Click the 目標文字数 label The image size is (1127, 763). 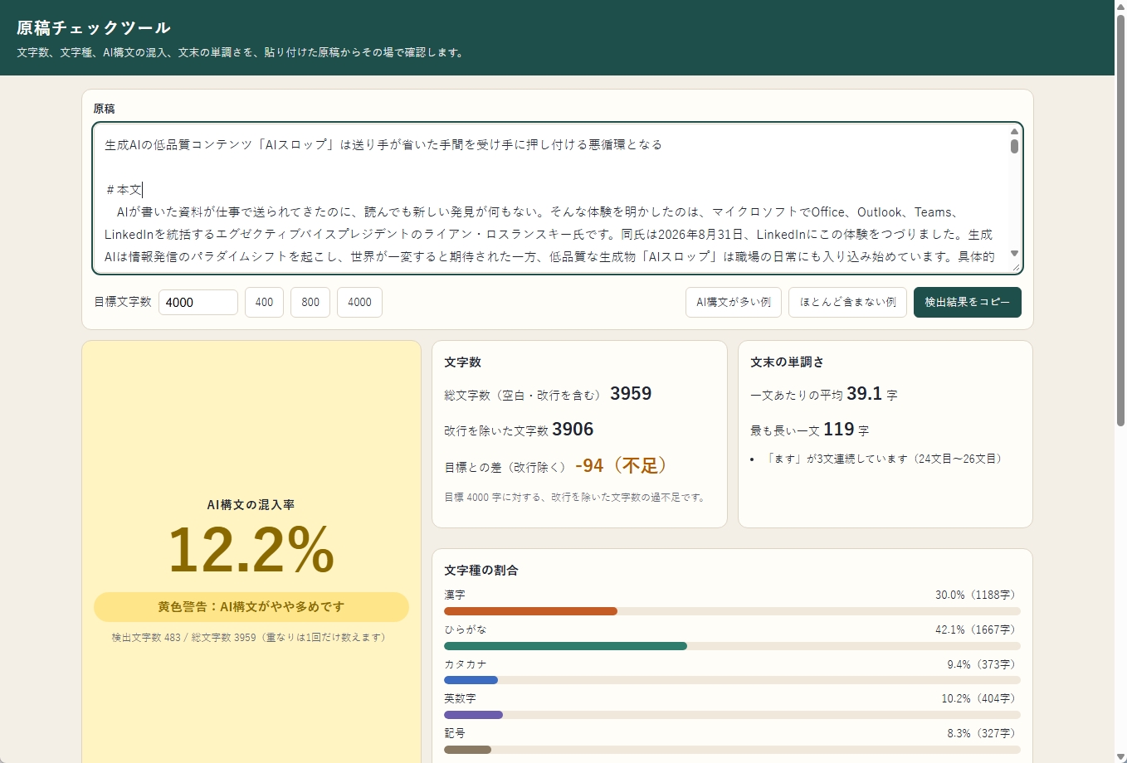click(x=123, y=302)
